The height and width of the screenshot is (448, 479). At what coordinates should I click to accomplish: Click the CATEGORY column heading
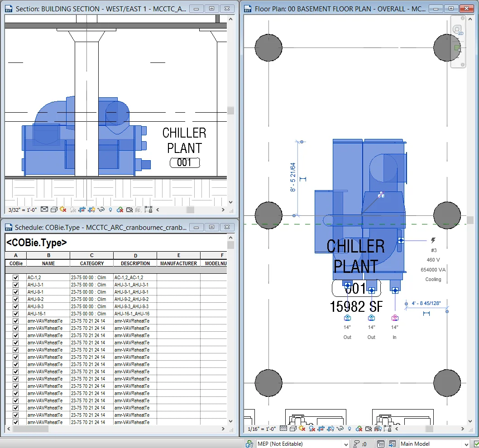point(91,263)
